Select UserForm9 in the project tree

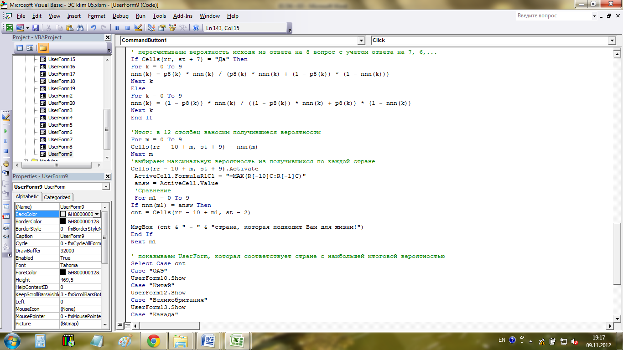click(x=60, y=154)
